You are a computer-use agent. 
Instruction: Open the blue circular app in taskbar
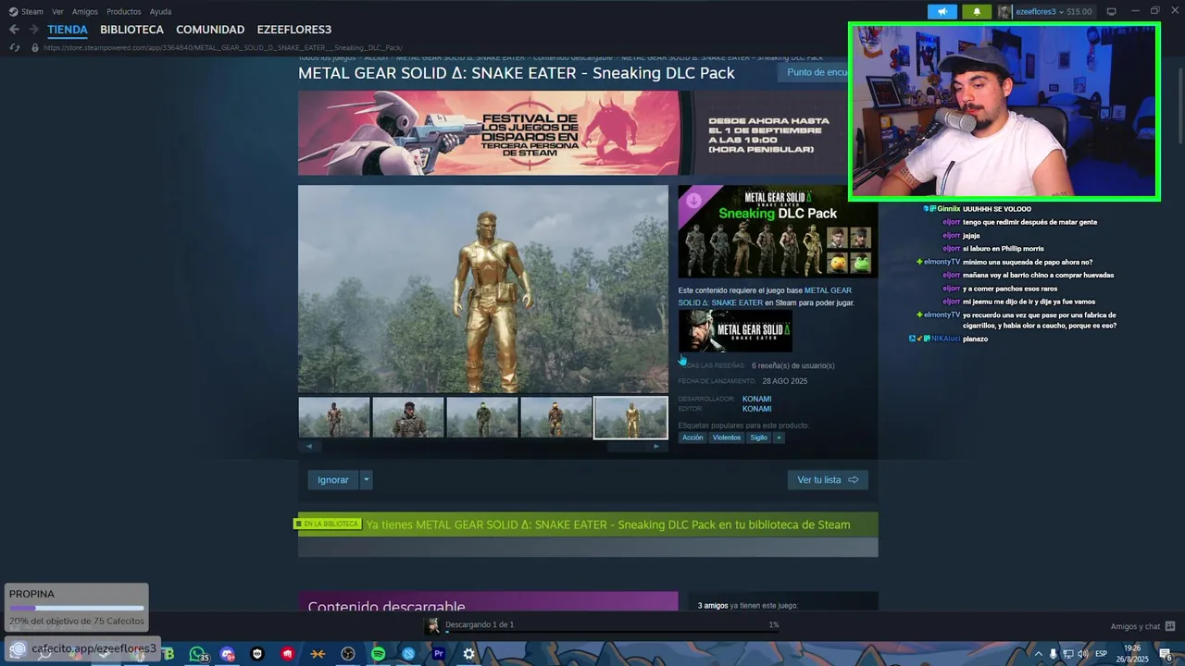pos(408,654)
